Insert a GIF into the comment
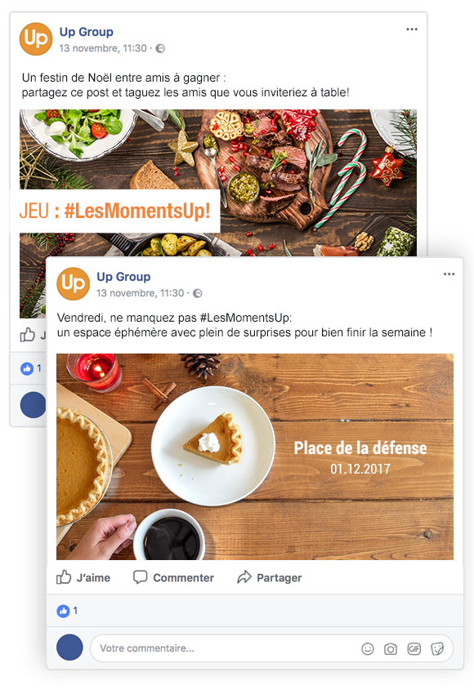The height and width of the screenshot is (694, 474). (414, 649)
